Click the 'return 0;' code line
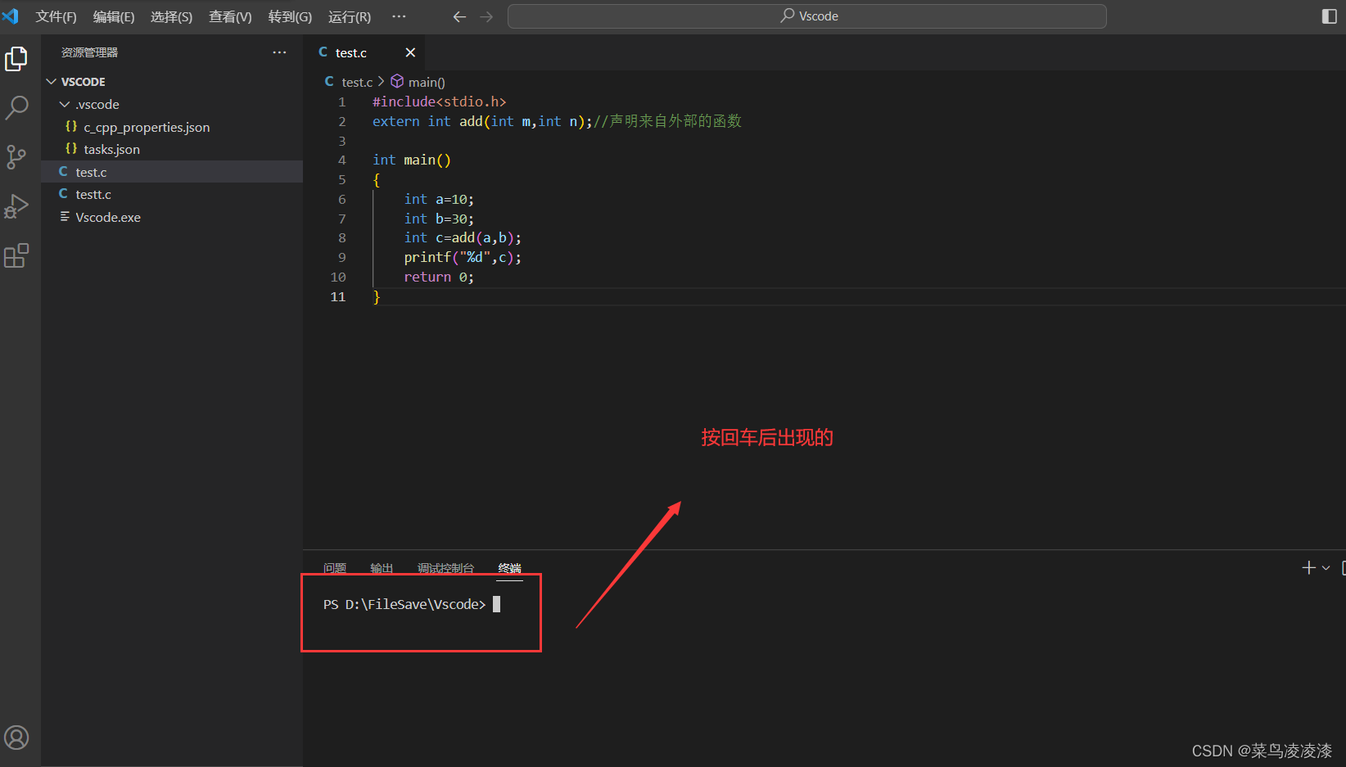 (439, 277)
